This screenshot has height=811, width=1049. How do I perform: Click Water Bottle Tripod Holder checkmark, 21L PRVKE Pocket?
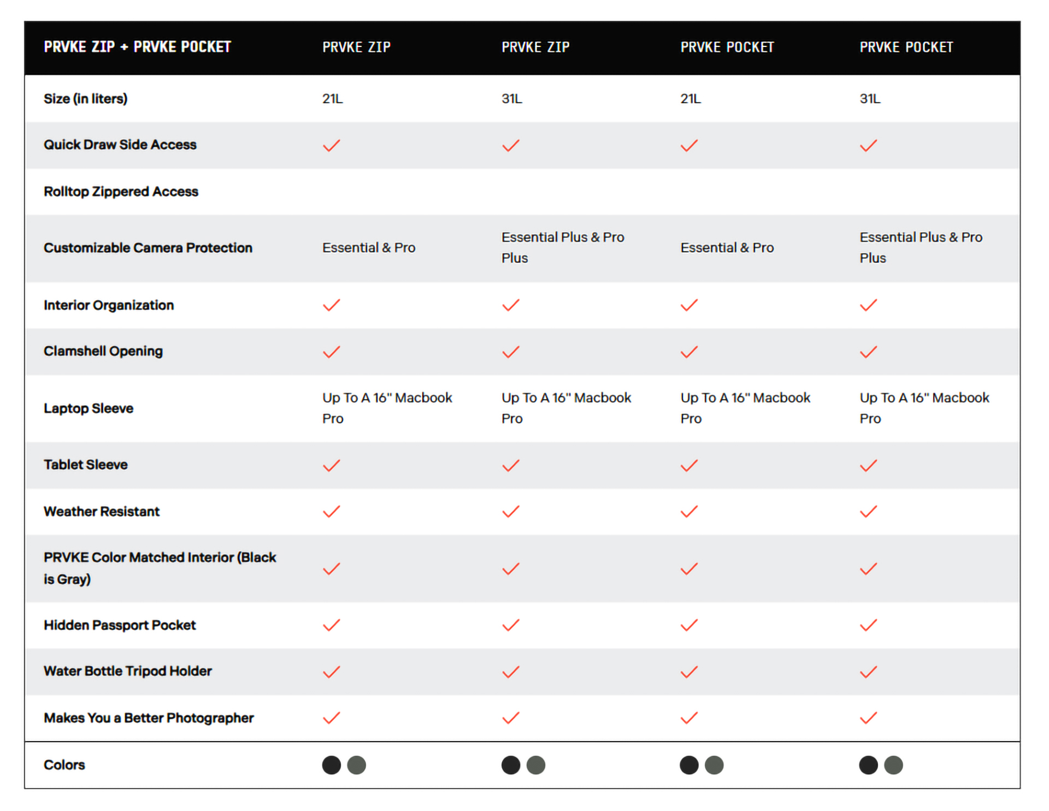[x=689, y=672]
